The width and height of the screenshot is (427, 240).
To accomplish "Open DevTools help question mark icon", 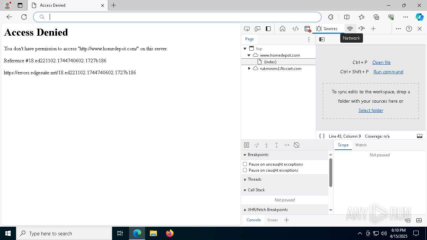I will [409, 29].
